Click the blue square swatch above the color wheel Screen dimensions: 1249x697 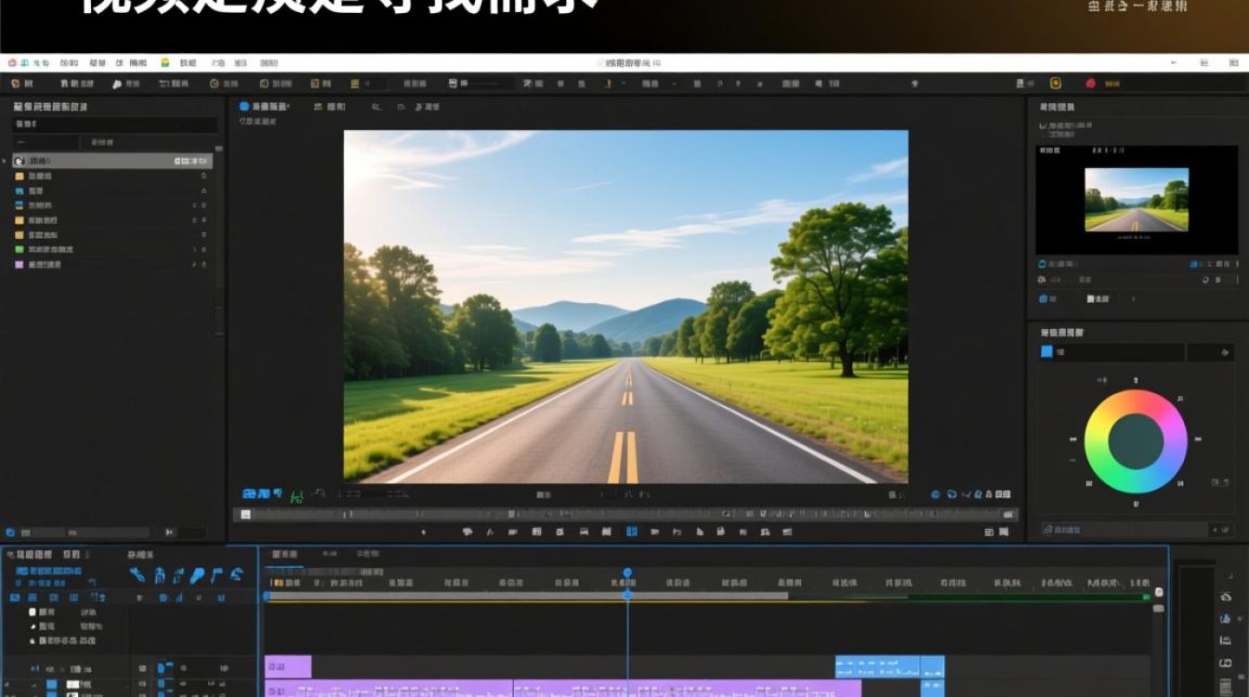pos(1046,351)
